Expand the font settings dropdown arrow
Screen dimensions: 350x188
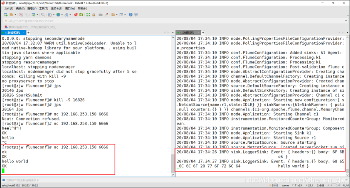70,15
